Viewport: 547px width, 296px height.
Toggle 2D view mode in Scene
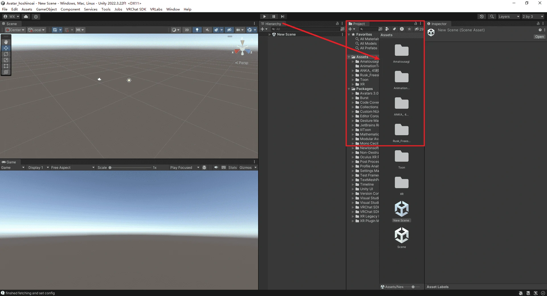(x=187, y=30)
